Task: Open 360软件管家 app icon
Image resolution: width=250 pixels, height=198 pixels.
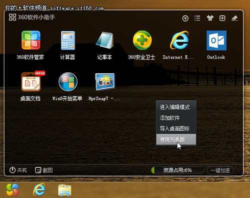Action: [31, 40]
